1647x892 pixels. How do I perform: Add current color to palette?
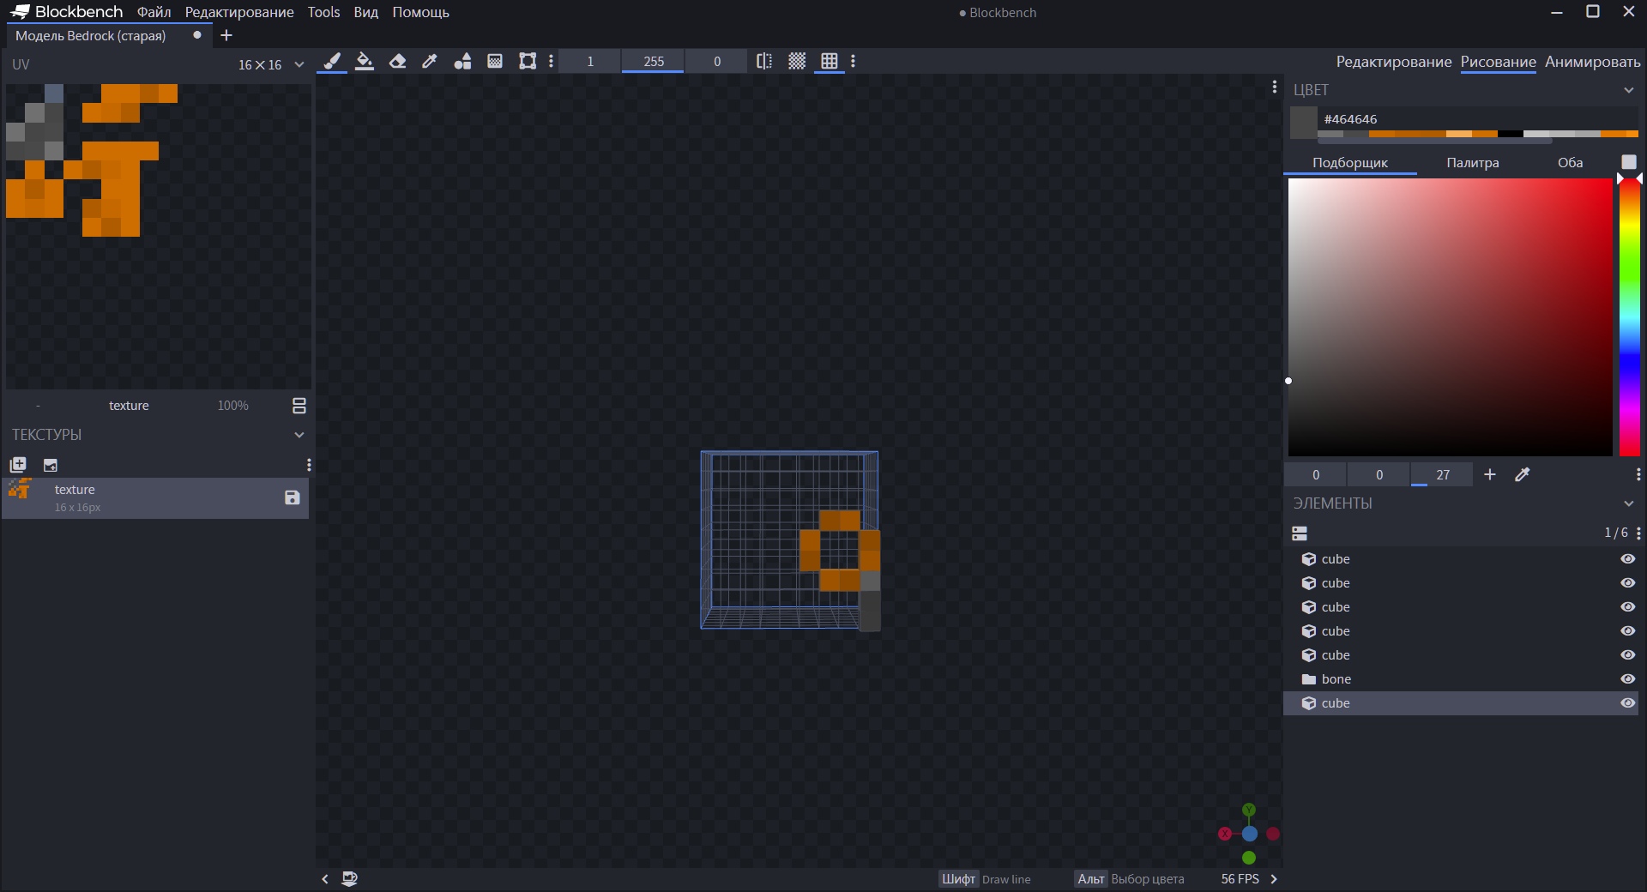tap(1490, 474)
